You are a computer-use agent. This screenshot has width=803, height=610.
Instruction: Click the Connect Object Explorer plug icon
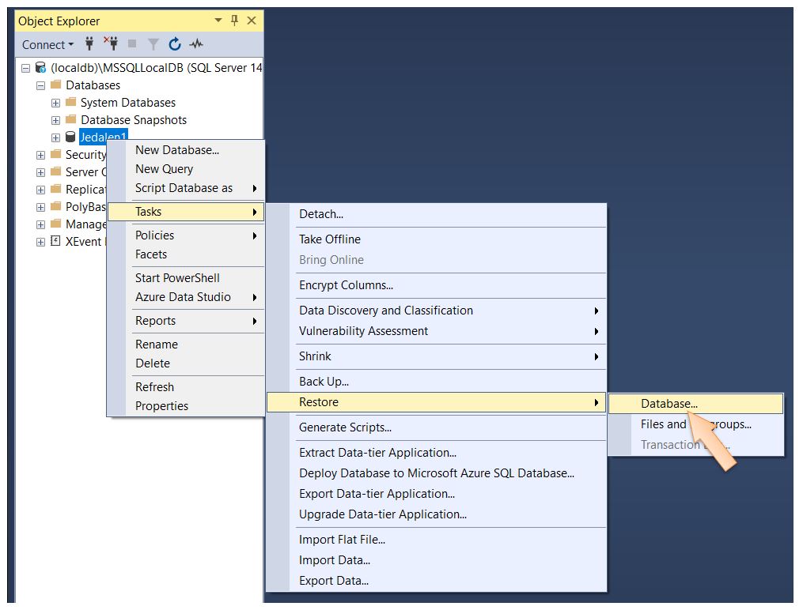89,44
